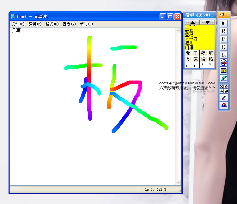Choose phrase 着脸 in yellow list
The height and width of the screenshot is (204, 237).
pos(189,31)
